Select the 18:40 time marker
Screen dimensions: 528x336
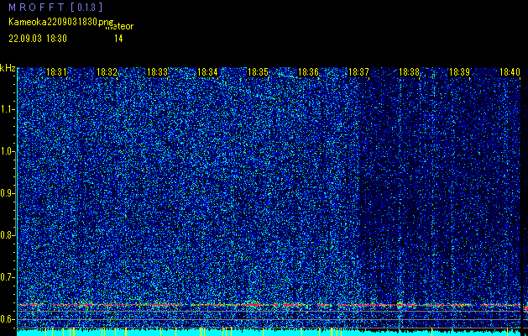[x=510, y=72]
